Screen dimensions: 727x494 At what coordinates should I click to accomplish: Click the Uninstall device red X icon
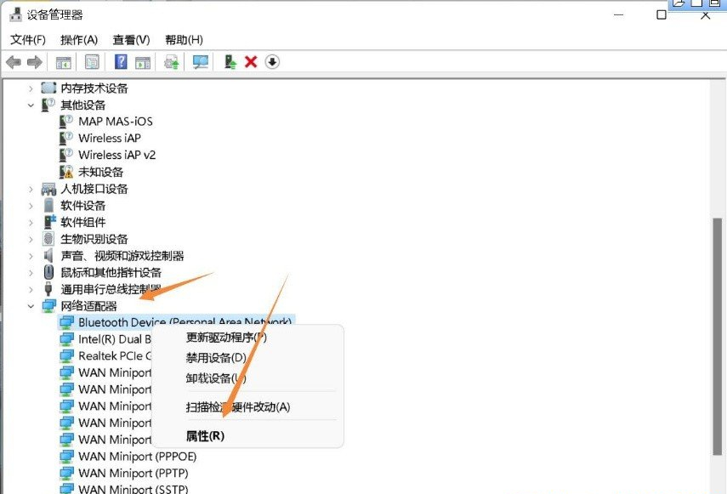coord(249,61)
